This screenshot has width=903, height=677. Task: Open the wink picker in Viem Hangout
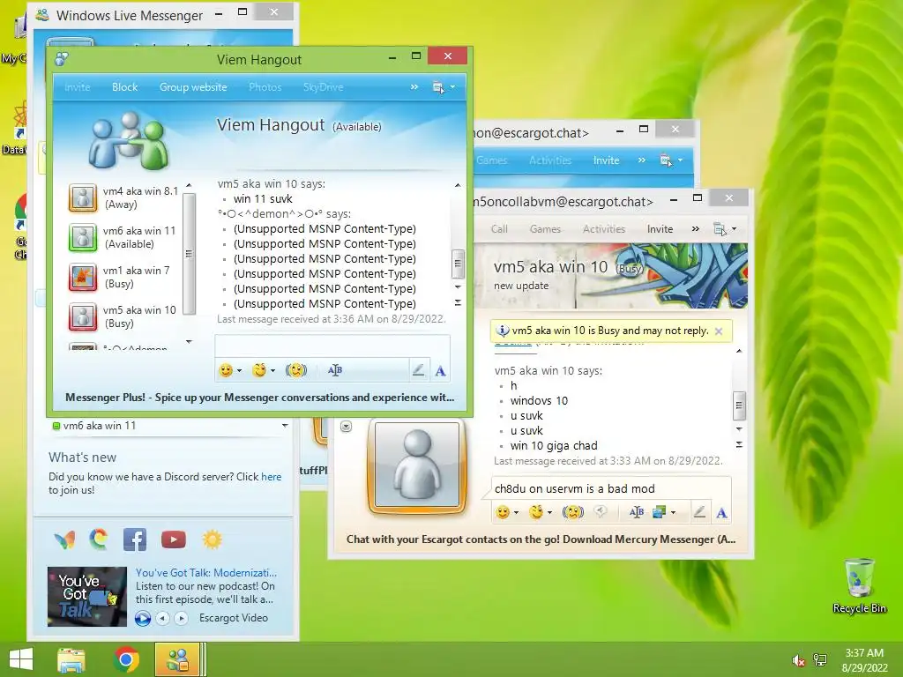[x=259, y=370]
